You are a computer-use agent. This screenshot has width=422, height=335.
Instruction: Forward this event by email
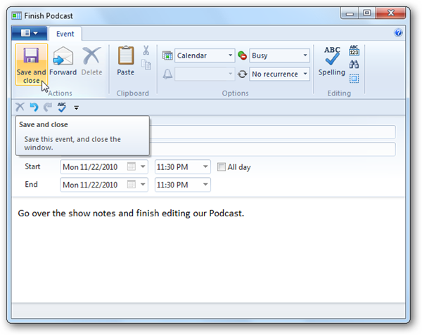63,62
